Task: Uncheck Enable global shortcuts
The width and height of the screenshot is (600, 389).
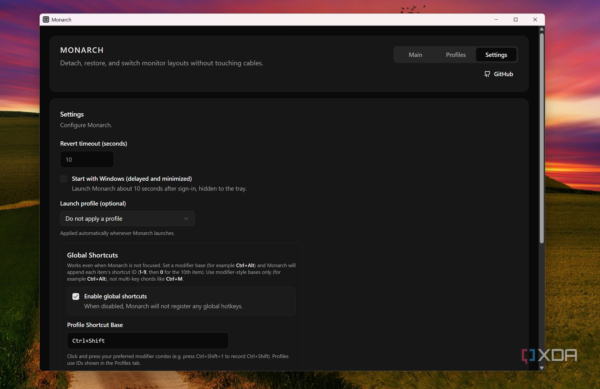Action: 76,296
